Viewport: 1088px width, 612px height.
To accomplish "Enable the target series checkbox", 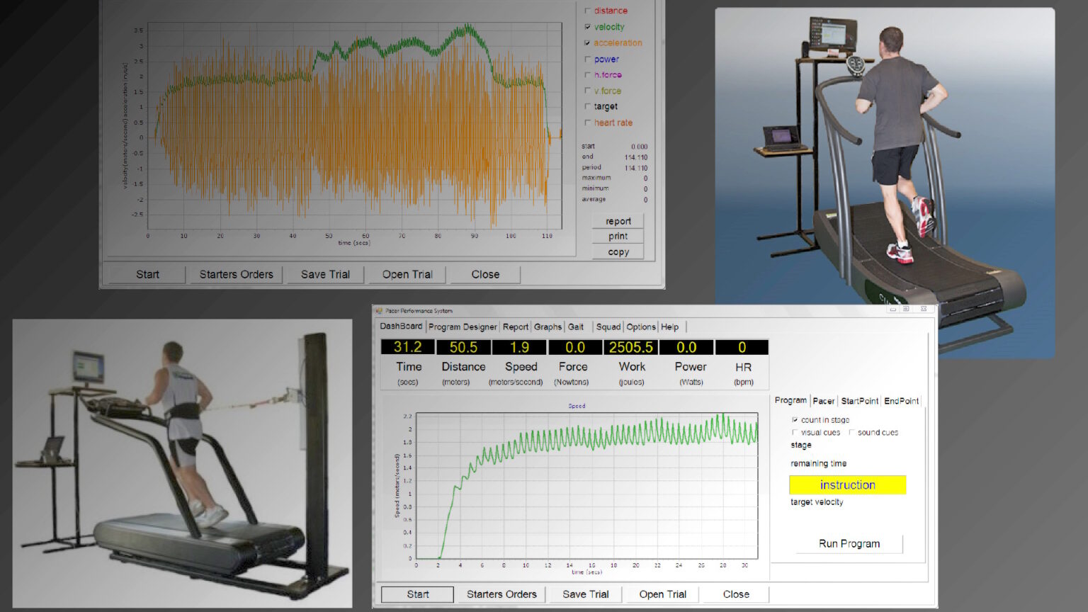I will (x=587, y=106).
